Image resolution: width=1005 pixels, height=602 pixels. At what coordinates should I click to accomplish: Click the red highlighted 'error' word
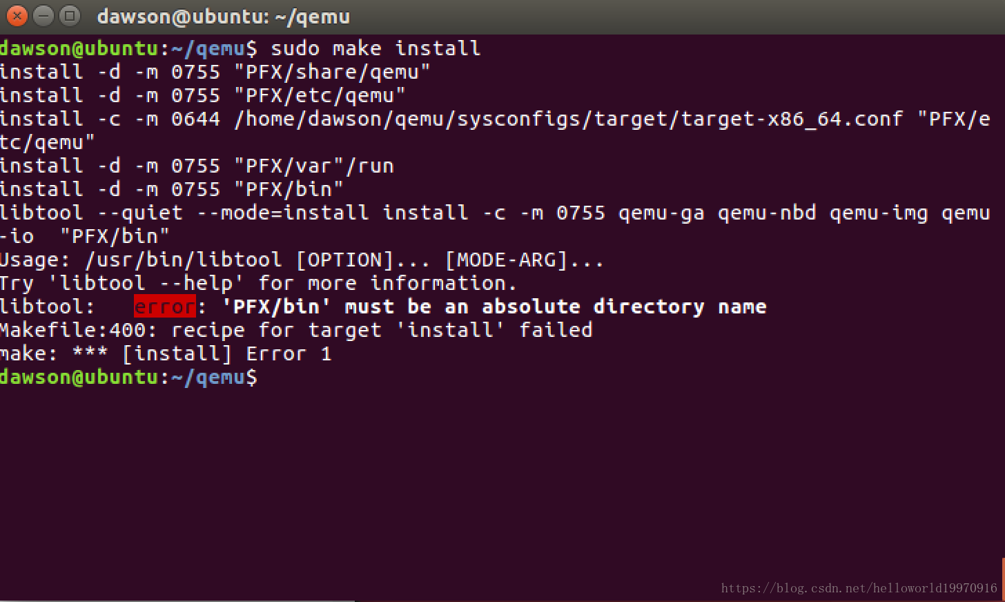(x=165, y=307)
